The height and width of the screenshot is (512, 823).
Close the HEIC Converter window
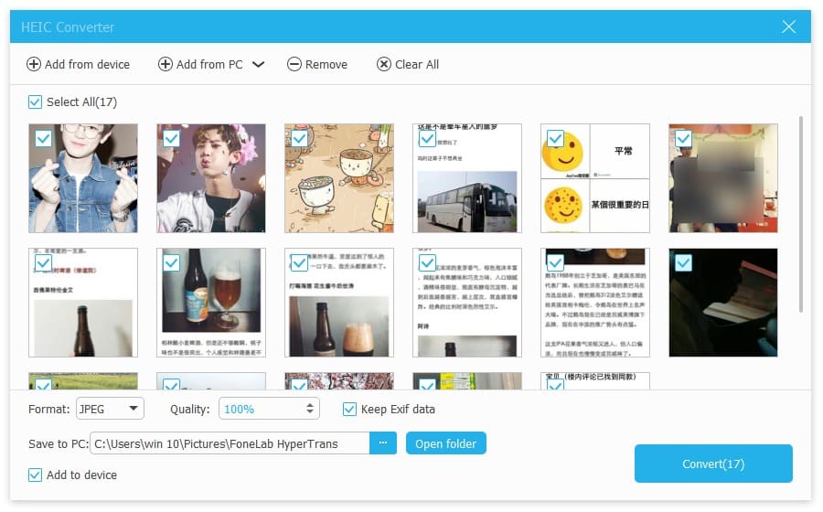788,27
